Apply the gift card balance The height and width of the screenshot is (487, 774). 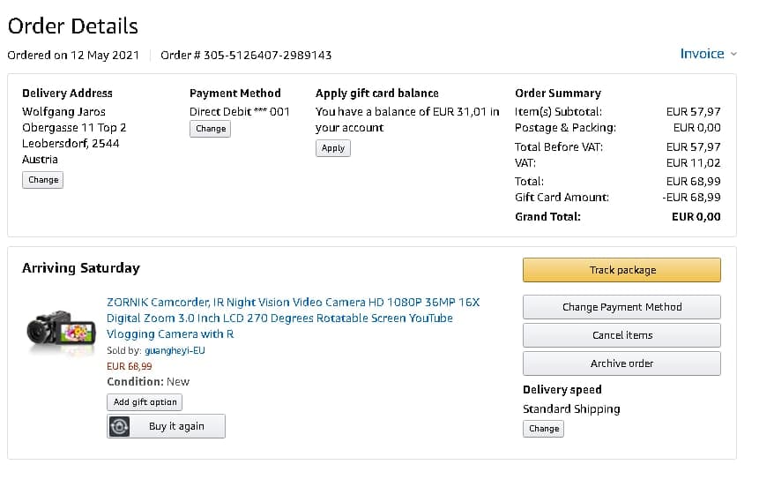point(333,148)
